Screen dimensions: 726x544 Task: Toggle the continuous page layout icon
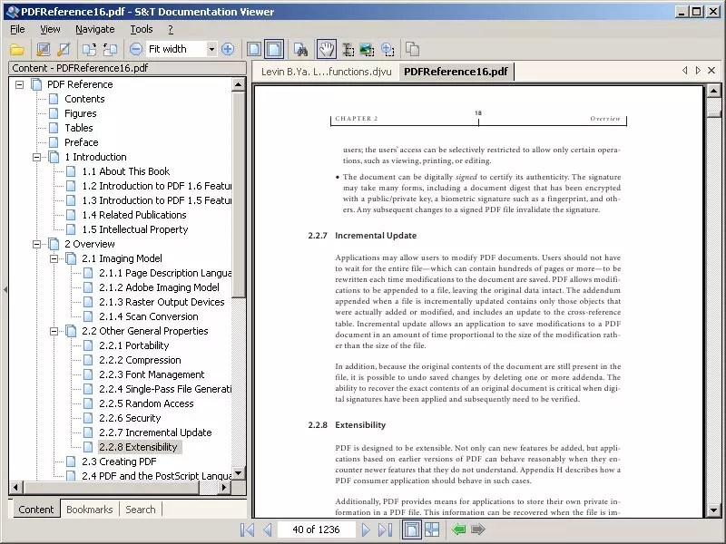(274, 49)
